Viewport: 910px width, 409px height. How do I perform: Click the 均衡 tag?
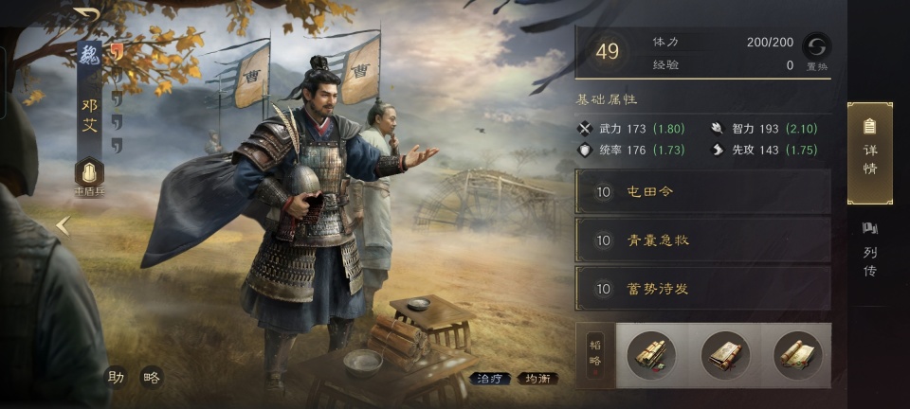coord(537,379)
